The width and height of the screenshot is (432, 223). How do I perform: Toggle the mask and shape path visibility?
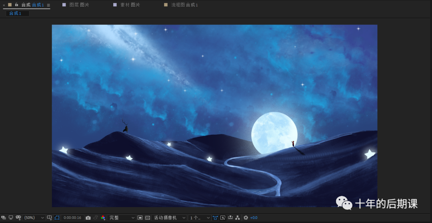[57, 218]
